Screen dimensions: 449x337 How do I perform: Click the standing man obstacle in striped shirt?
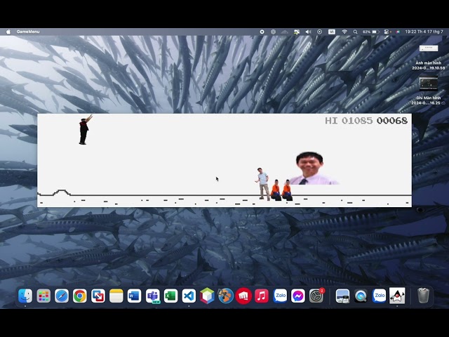point(263,184)
